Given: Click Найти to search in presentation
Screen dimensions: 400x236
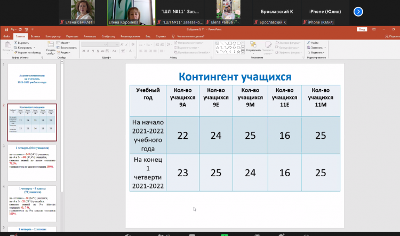Looking at the screenshot, I should (313, 43).
